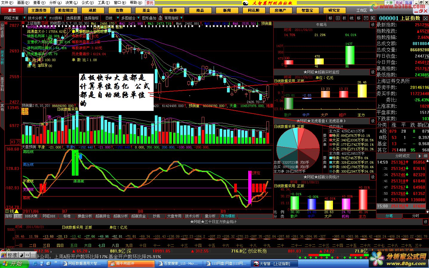Close the 000001 上证指数 info panel
Screen dimensions: 429x268
pos(425,18)
